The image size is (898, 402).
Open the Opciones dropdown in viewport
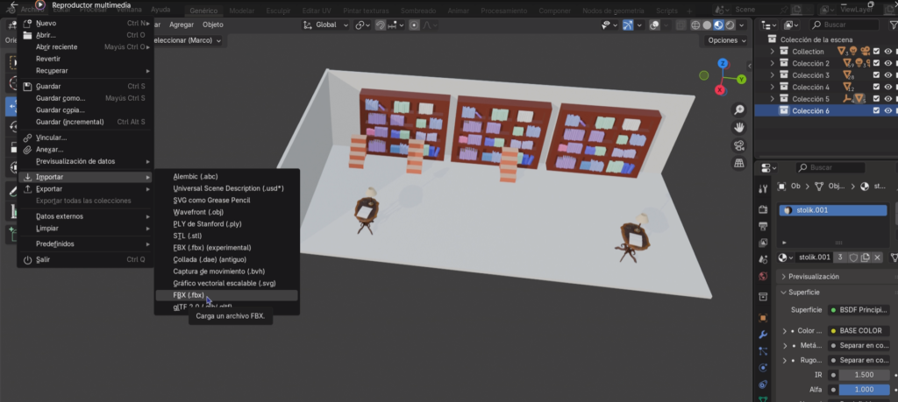[x=726, y=40]
